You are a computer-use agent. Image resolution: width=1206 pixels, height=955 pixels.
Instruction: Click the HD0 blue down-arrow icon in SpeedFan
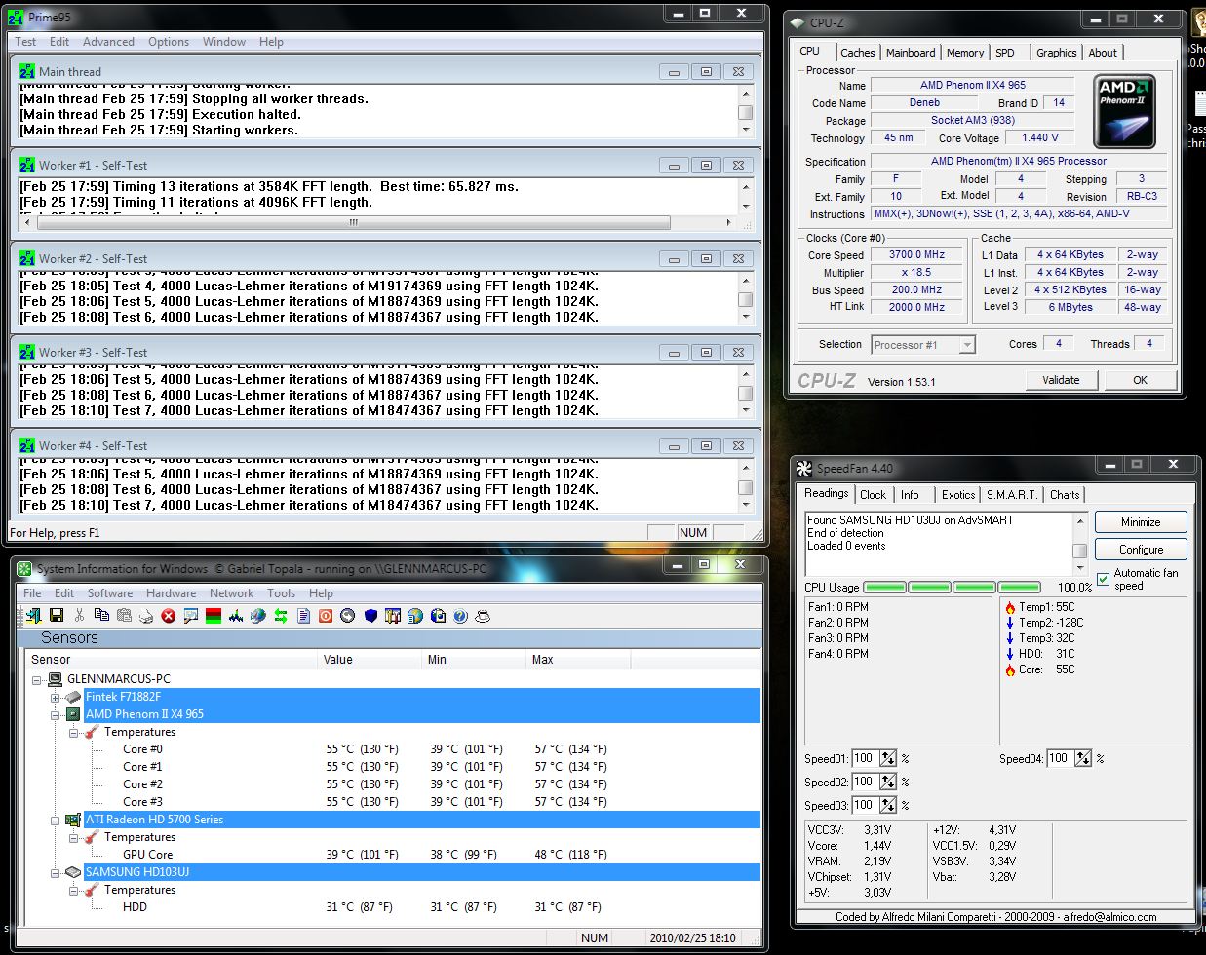(x=1010, y=654)
